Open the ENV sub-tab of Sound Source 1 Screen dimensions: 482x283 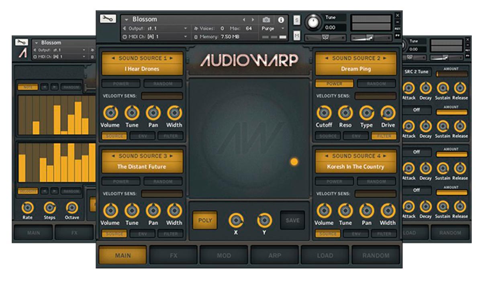pyautogui.click(x=142, y=136)
